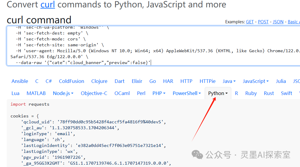Load the JSON example
Screen dimensions: 300x167
click(x=278, y=22)
